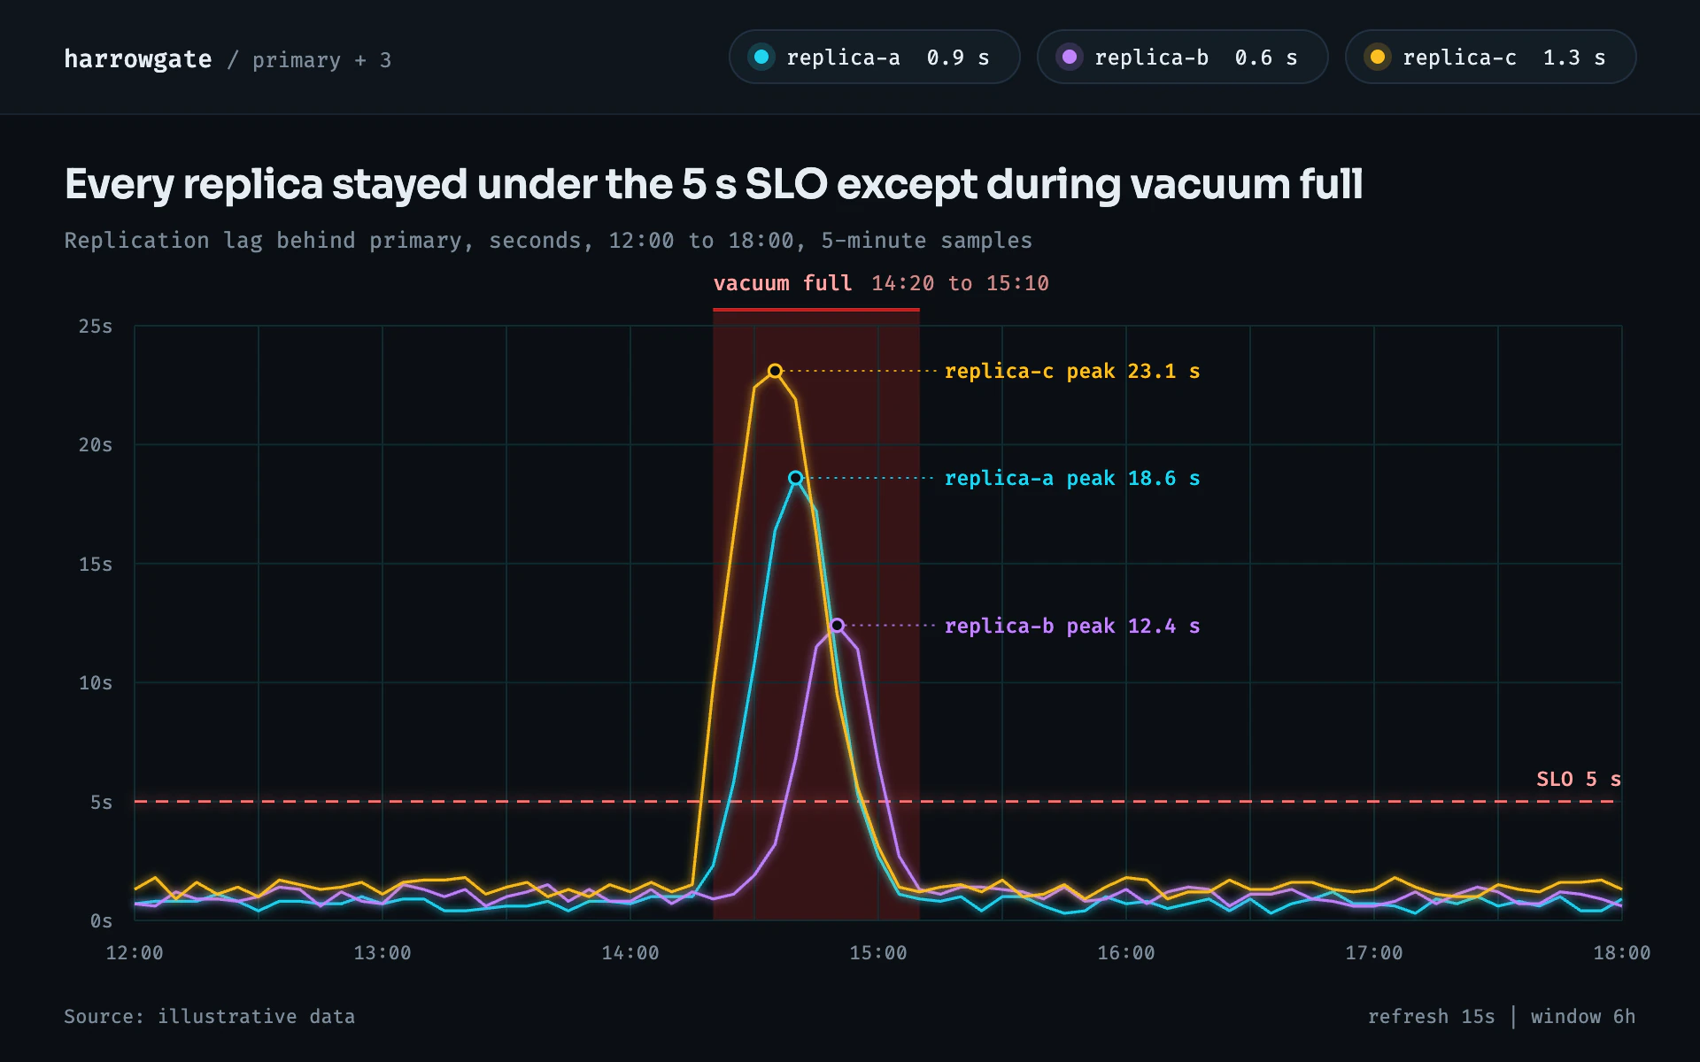Image resolution: width=1700 pixels, height=1062 pixels.
Task: Click the red bar above the vacuum band
Action: click(x=816, y=310)
